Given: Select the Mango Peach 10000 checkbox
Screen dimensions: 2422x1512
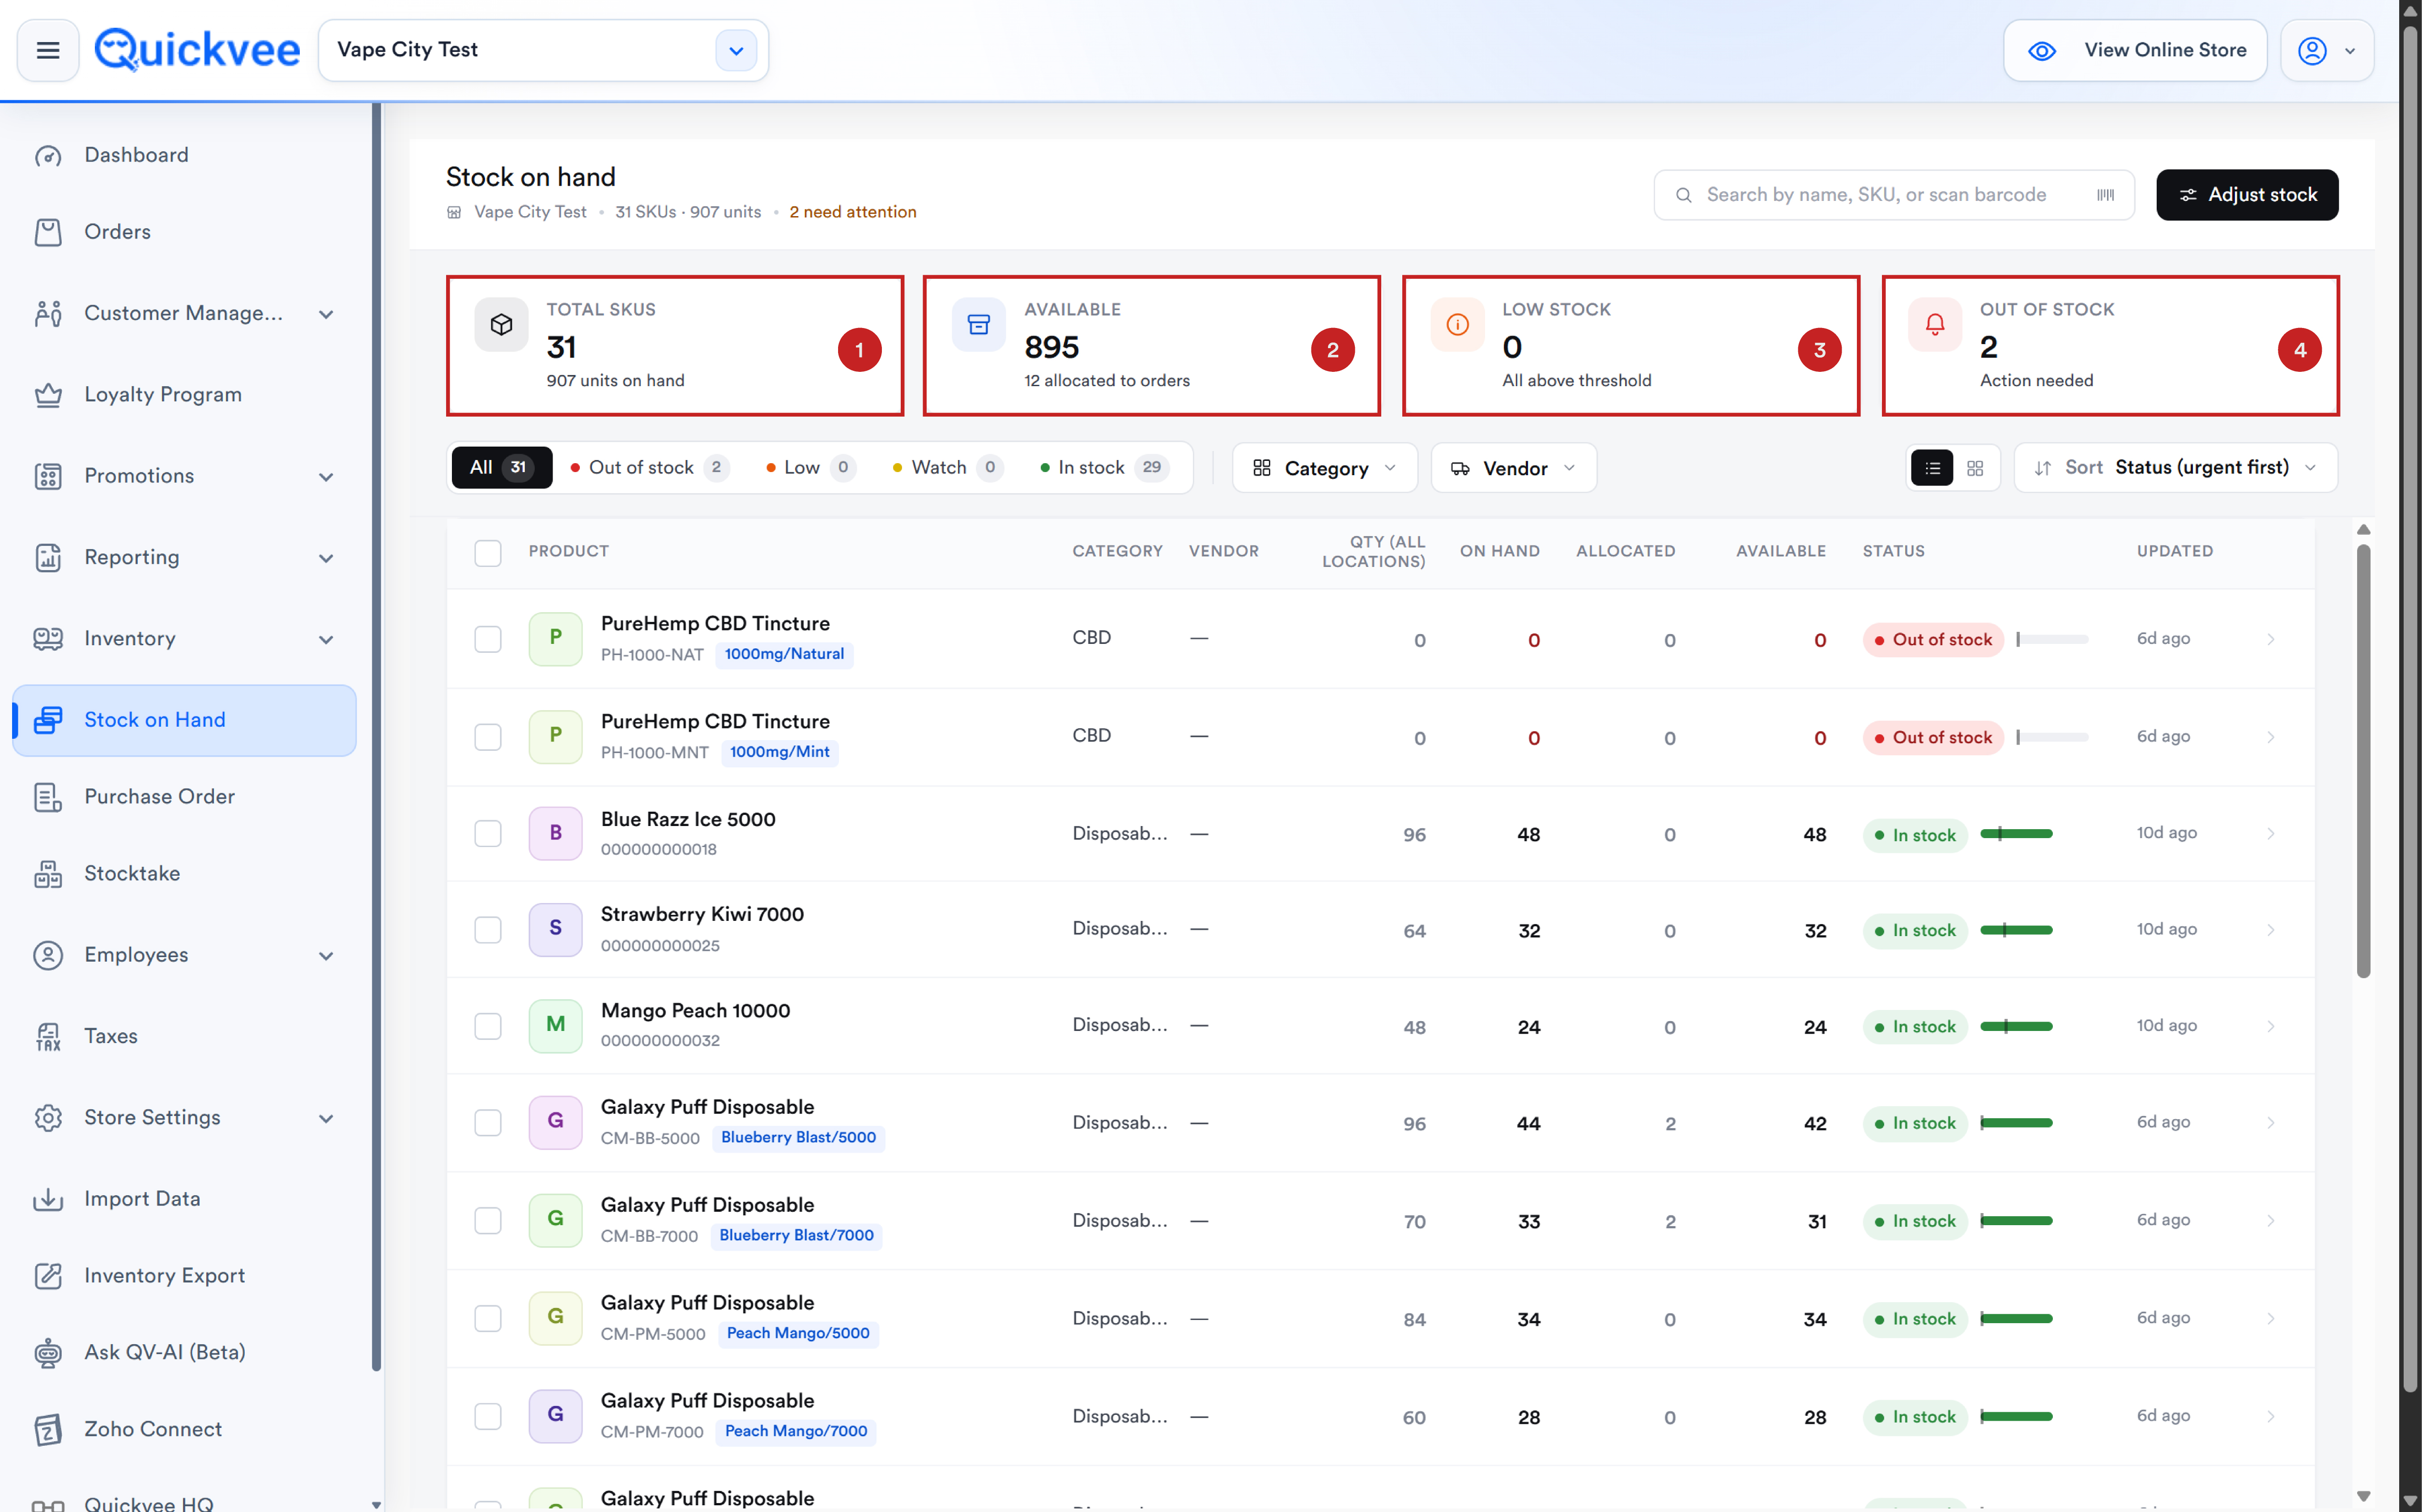Looking at the screenshot, I should [x=488, y=1026].
